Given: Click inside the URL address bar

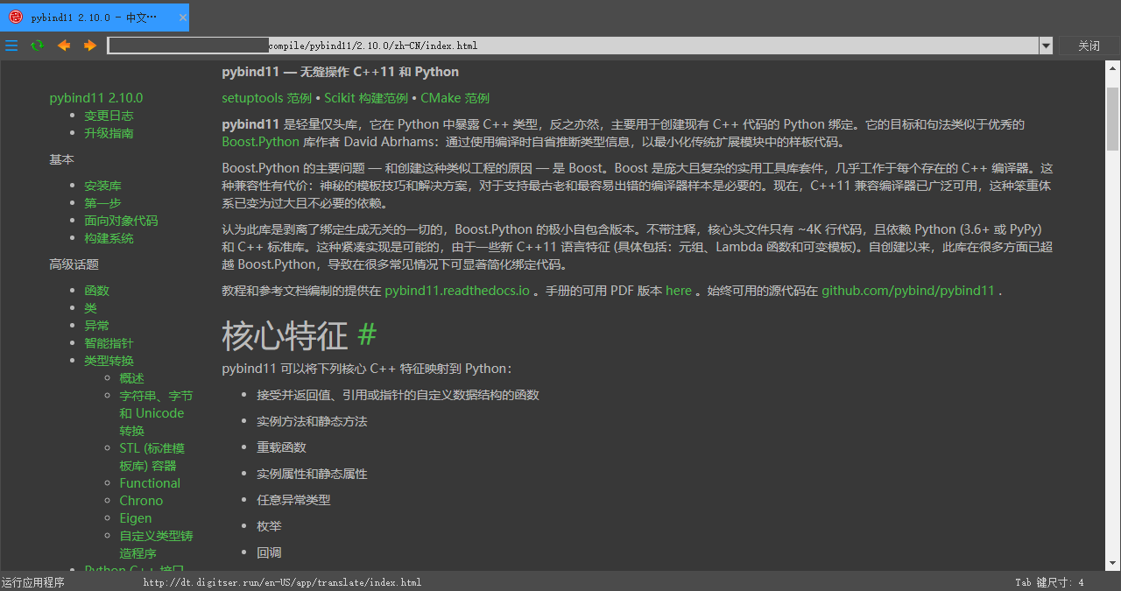Looking at the screenshot, I should (x=525, y=46).
